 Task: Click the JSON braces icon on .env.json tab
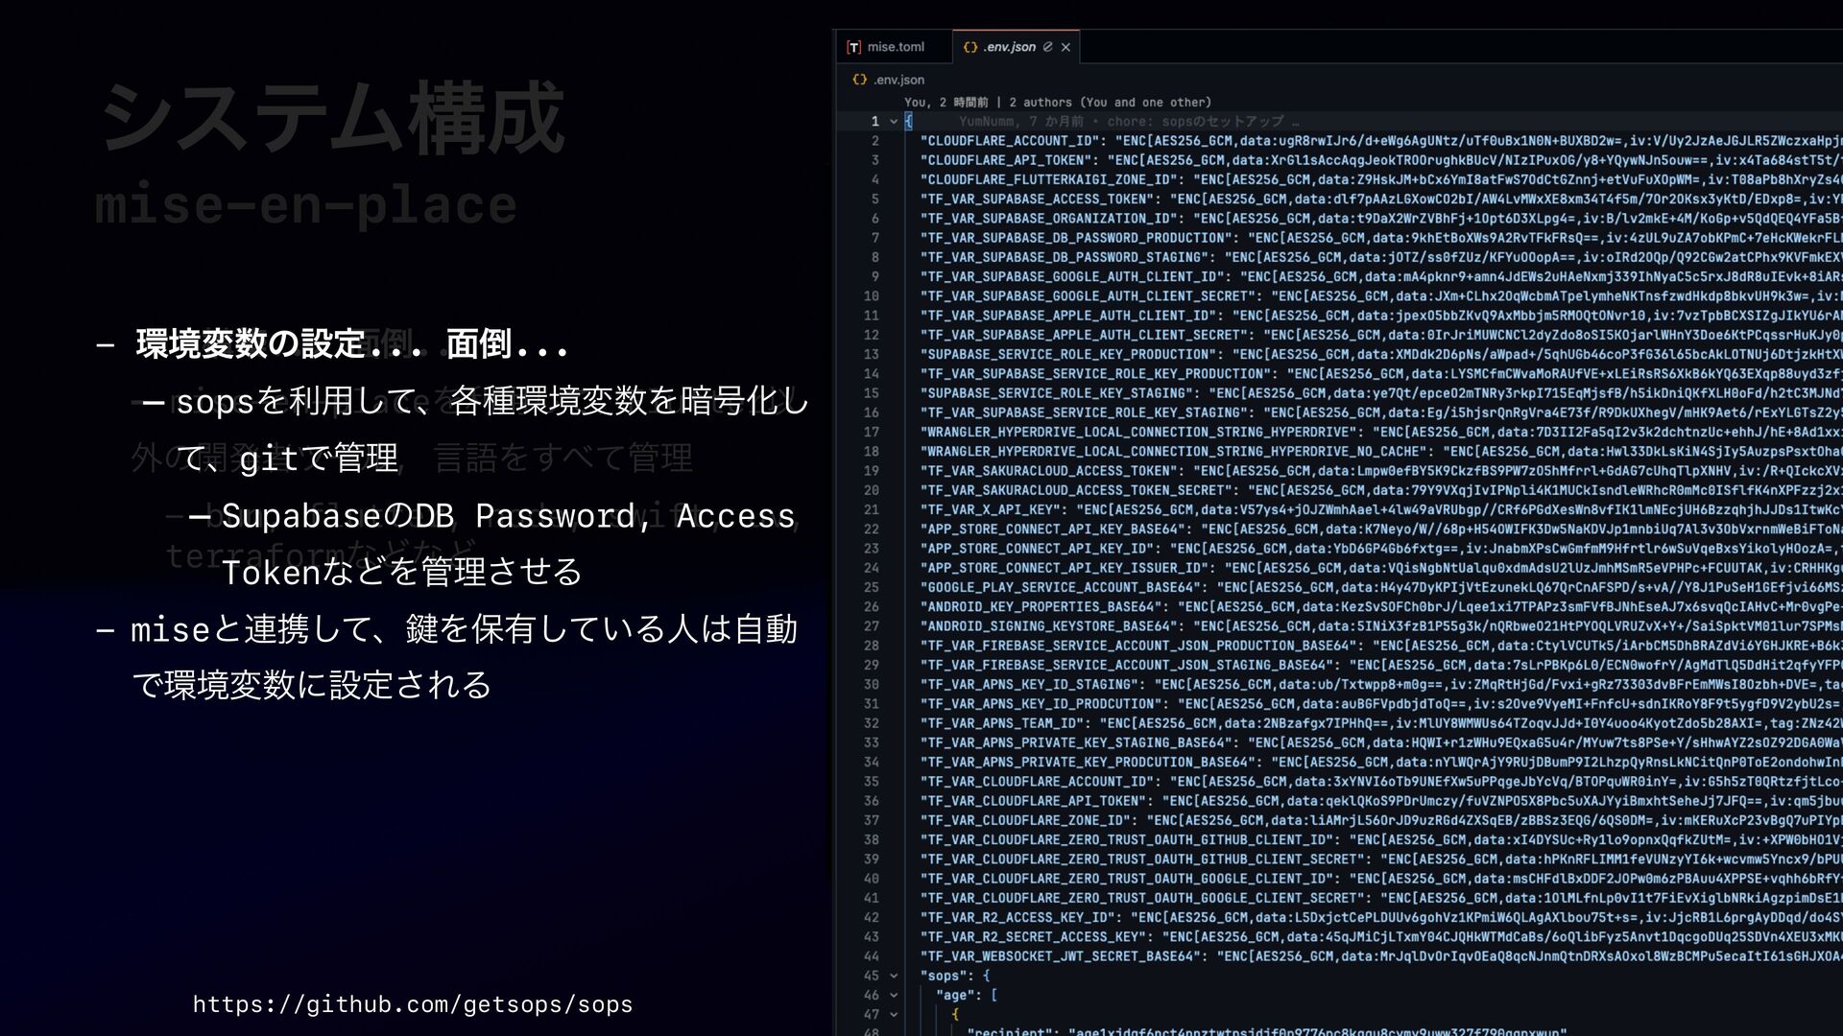click(970, 47)
